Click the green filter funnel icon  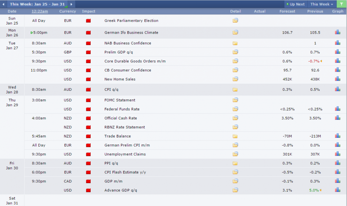pyautogui.click(x=342, y=4)
